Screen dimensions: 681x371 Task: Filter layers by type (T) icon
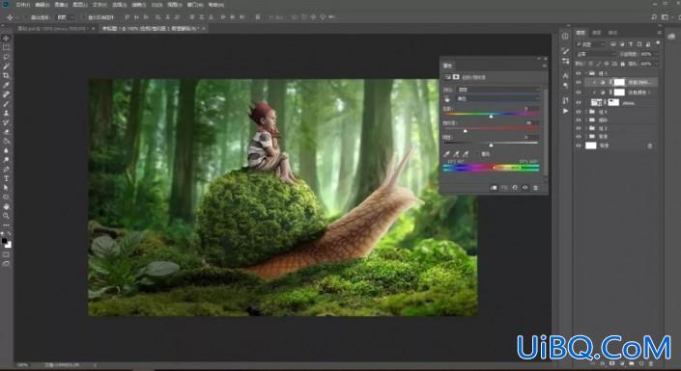pos(630,43)
